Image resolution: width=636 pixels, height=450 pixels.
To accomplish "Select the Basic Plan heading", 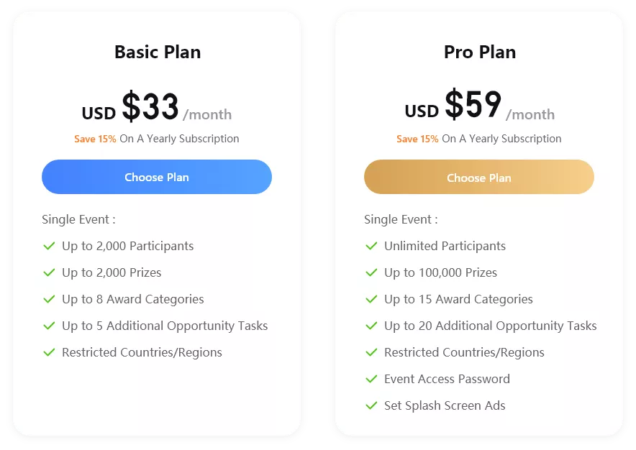I will point(158,52).
